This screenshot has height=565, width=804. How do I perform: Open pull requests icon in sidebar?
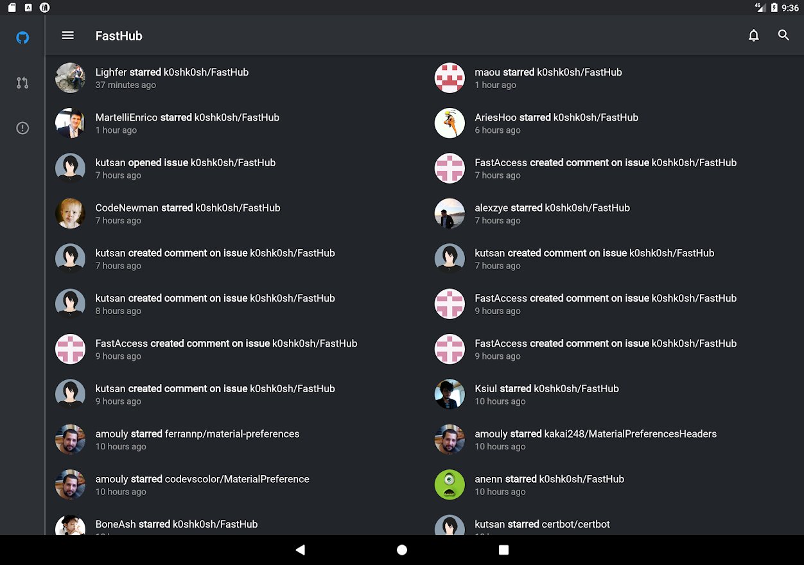[22, 83]
